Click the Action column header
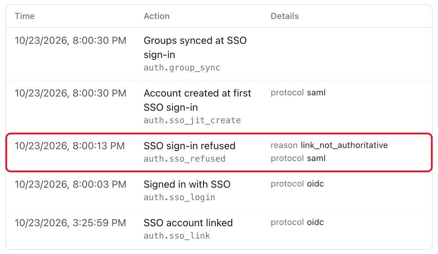The width and height of the screenshot is (438, 254). [157, 16]
